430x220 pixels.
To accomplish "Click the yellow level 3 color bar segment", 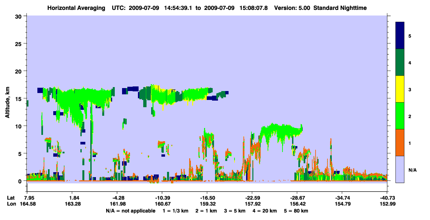I will 400,89.
